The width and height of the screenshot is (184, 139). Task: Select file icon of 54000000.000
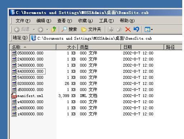tap(14, 77)
